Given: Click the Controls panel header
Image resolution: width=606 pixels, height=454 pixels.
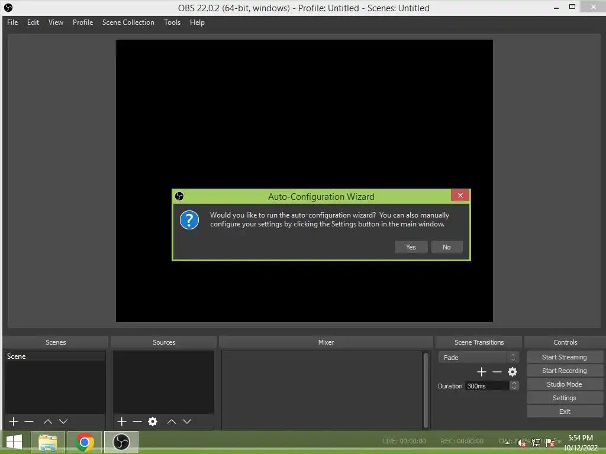Looking at the screenshot, I should pyautogui.click(x=565, y=342).
